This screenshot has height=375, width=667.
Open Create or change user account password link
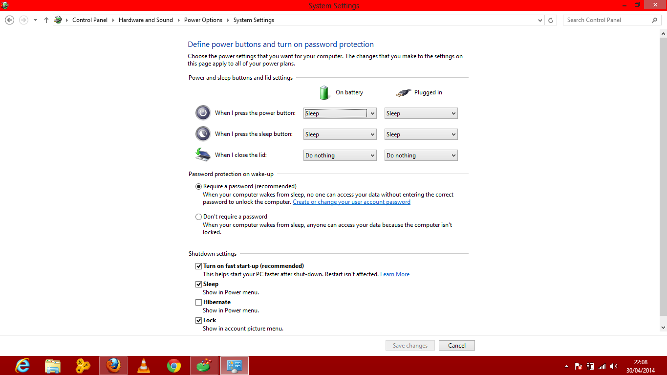tap(351, 202)
